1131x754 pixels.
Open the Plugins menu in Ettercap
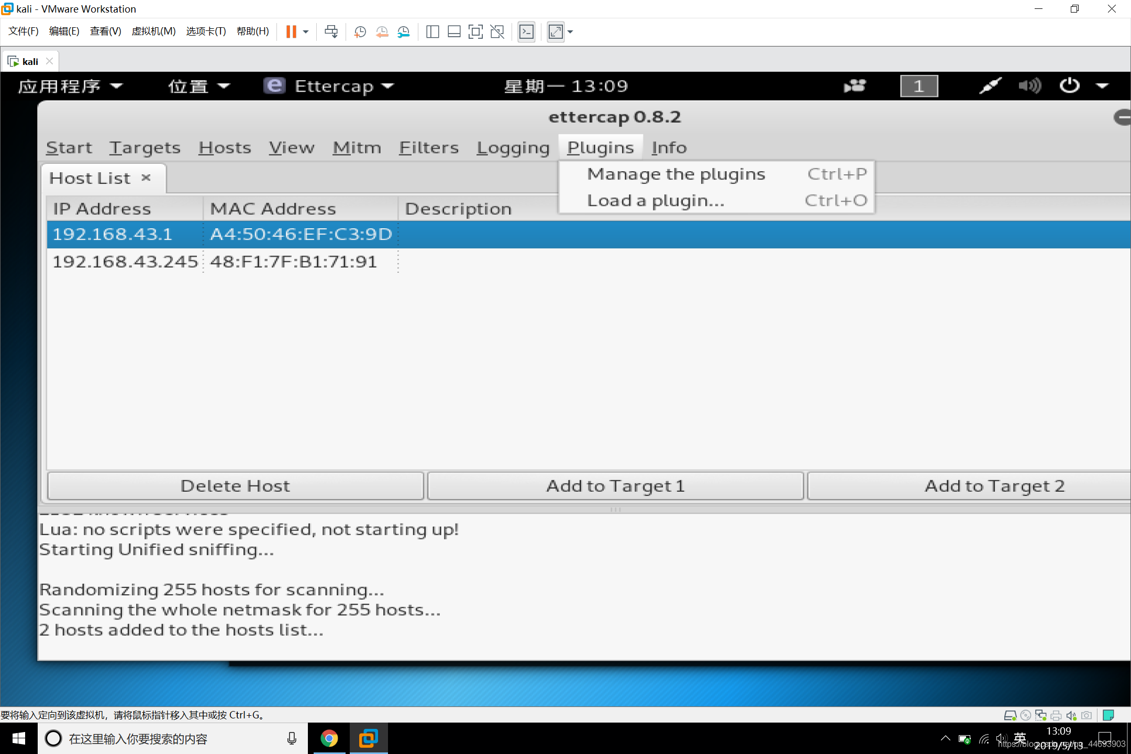point(601,147)
